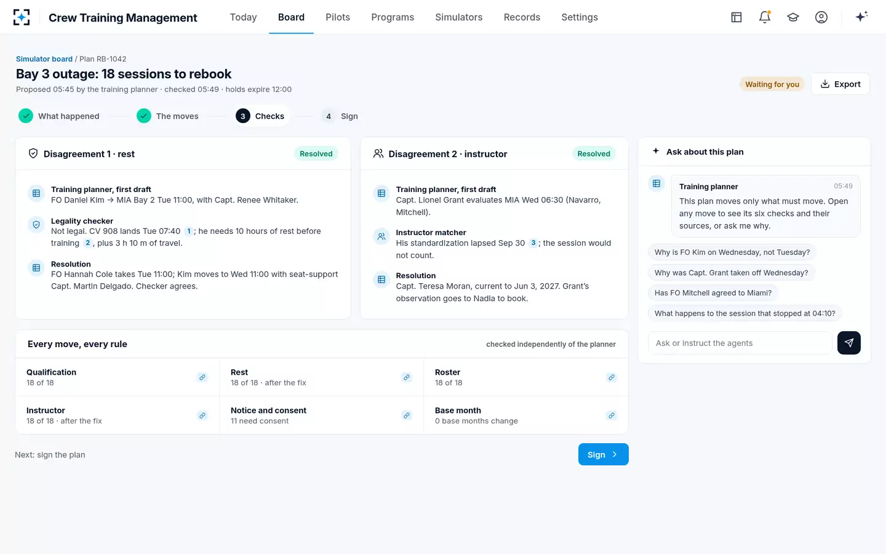The image size is (886, 554).
Task: Ask about the session stopped at 04:10
Action: tap(745, 313)
